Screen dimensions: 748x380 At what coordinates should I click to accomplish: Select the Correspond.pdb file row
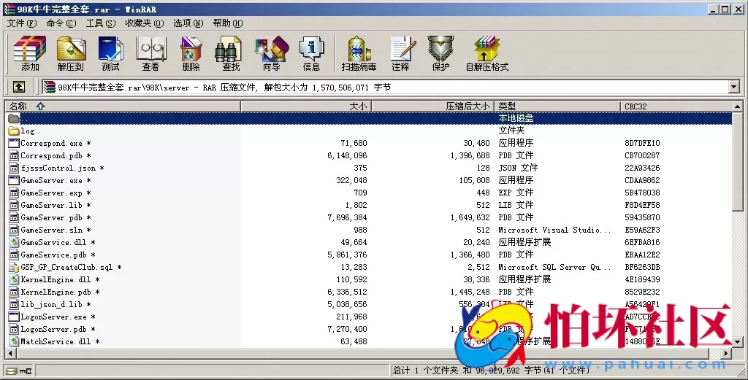(369, 155)
